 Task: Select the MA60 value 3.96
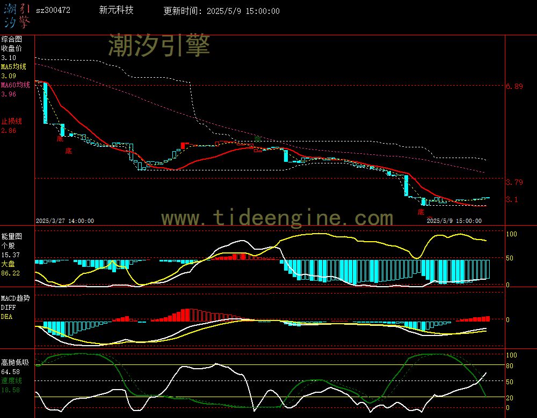click(x=9, y=94)
